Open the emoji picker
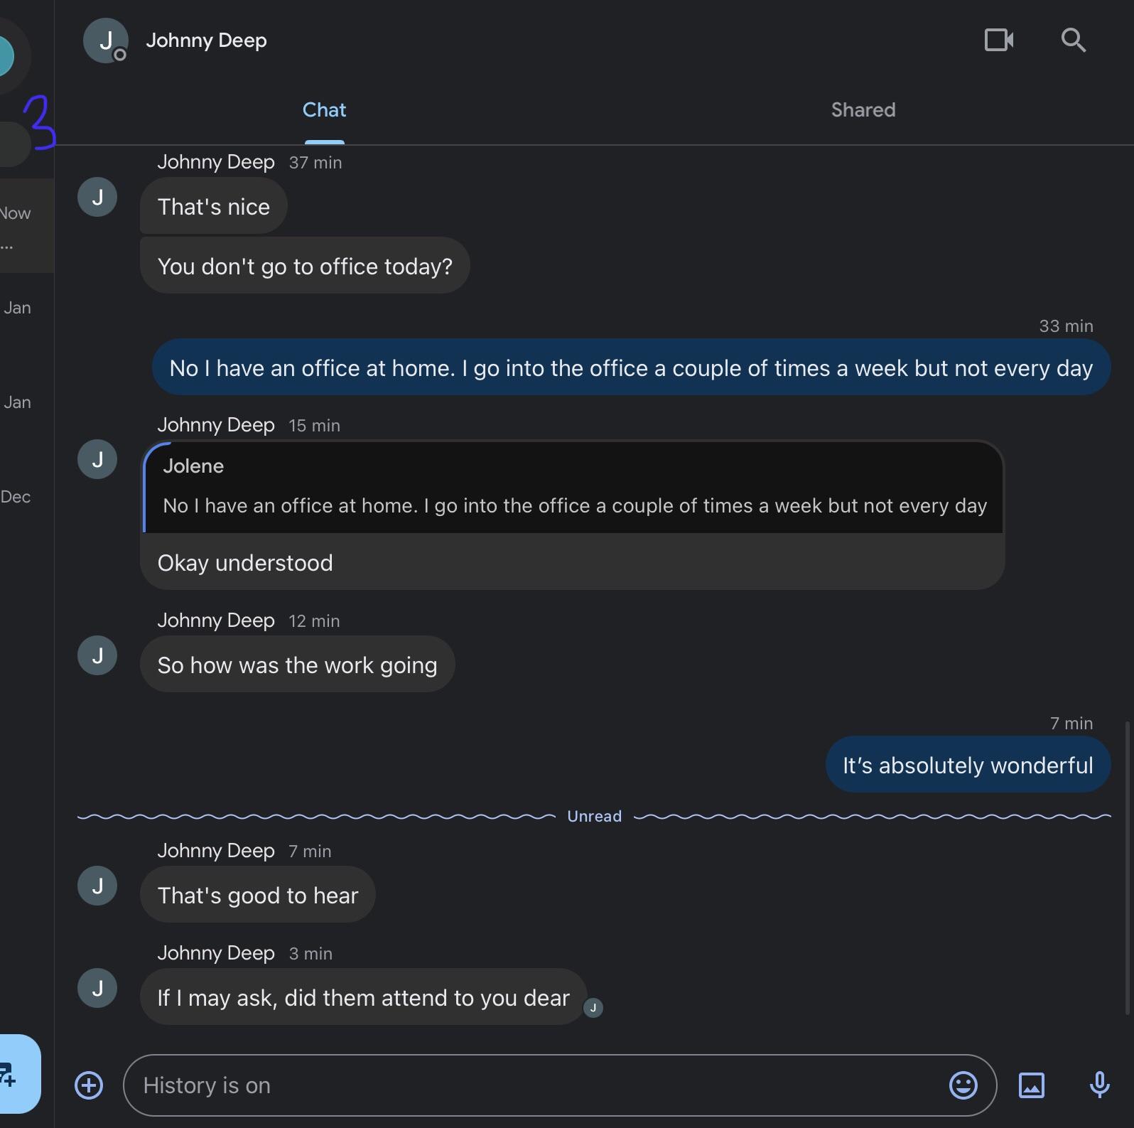The image size is (1134, 1128). (x=963, y=1085)
